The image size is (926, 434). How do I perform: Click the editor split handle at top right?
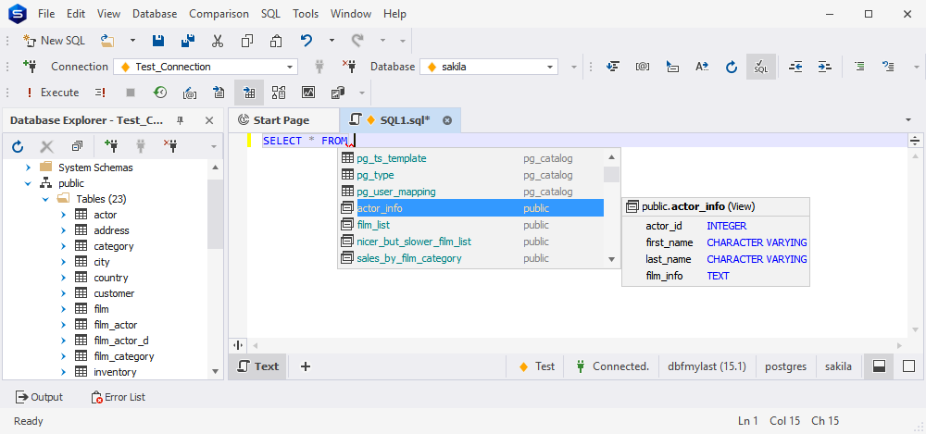[x=915, y=141]
